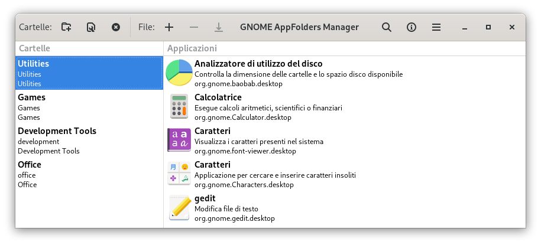
Task: Click the lowercase 'office' folder id
Action: [x=27, y=175]
